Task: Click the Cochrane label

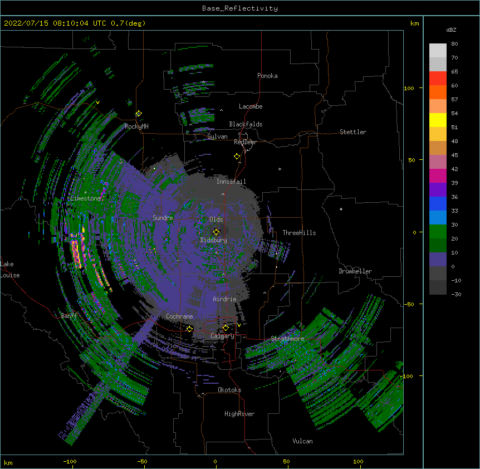Action: pyautogui.click(x=179, y=316)
